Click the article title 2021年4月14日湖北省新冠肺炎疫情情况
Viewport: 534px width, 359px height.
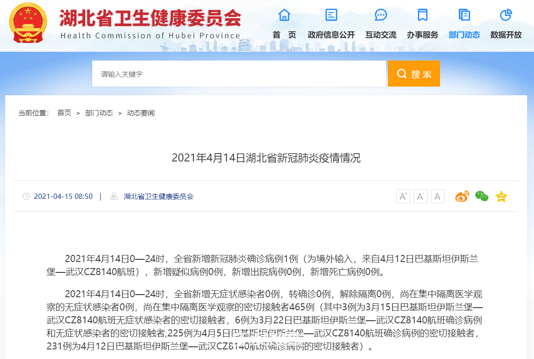(266, 158)
